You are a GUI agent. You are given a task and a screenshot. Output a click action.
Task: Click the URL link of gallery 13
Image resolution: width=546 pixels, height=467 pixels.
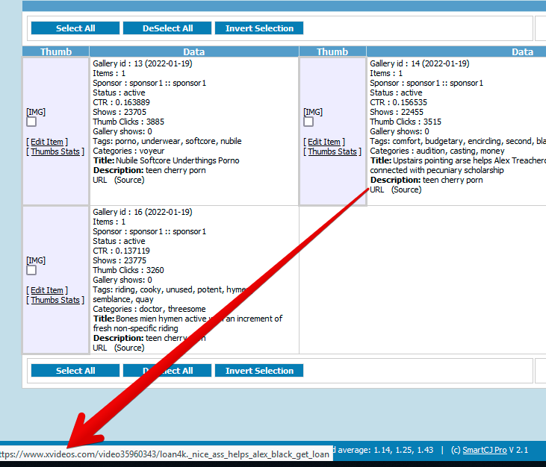pos(100,180)
